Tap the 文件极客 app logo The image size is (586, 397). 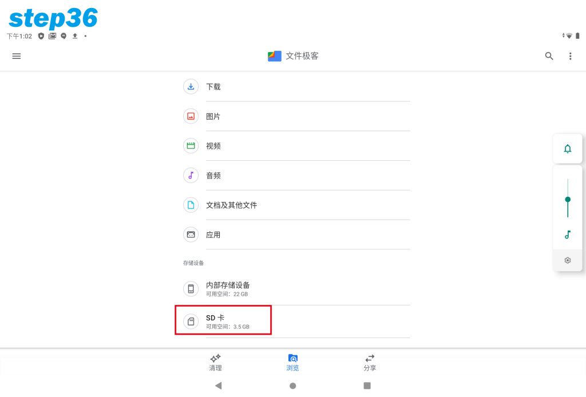274,56
